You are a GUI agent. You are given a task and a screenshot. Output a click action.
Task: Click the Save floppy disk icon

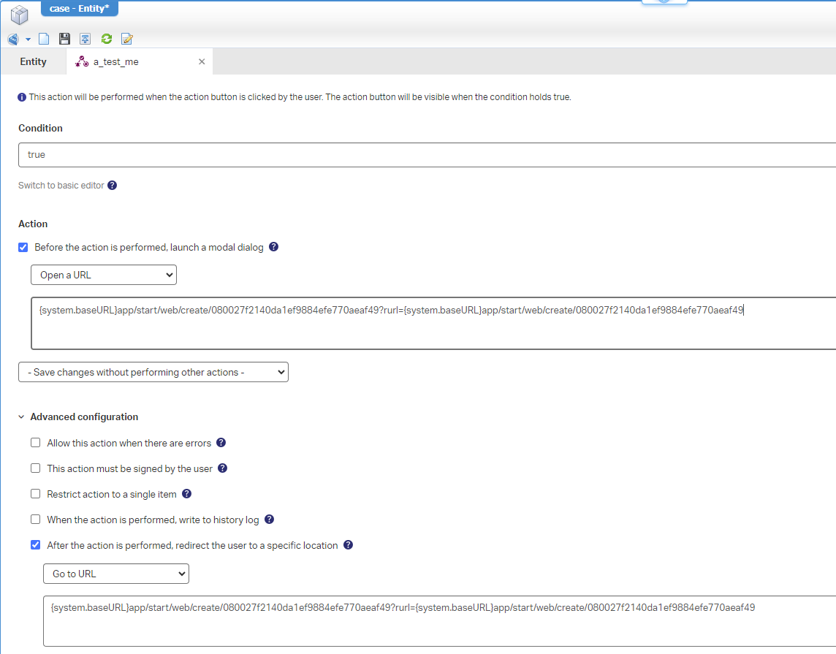[x=64, y=39]
